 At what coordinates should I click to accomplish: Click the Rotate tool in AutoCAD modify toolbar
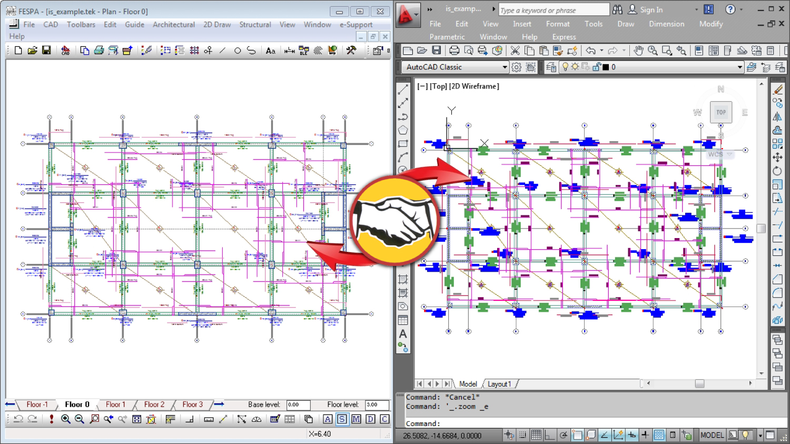[x=777, y=171]
